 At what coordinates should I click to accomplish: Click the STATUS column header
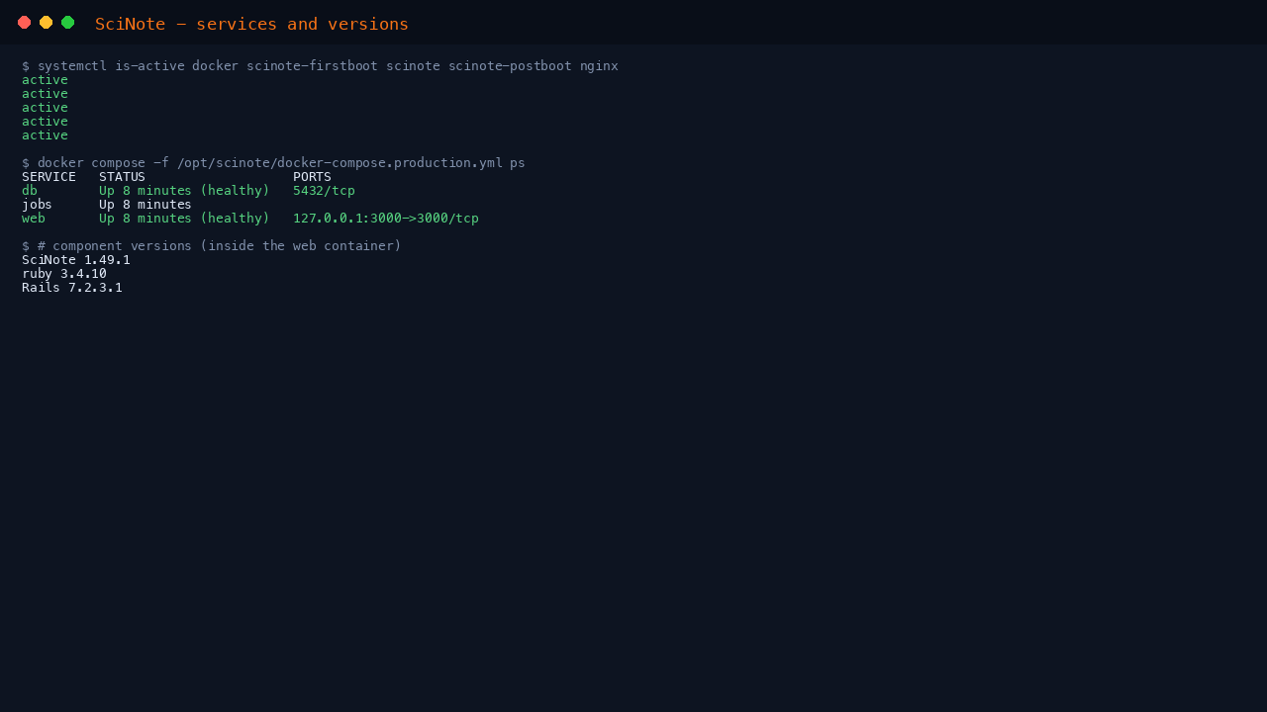122,177
